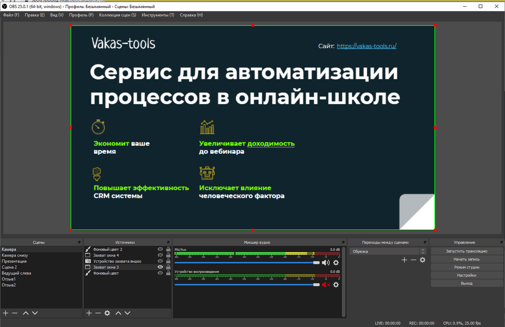The image size is (505, 327).
Task: Open the Справка menu
Action: click(x=191, y=15)
